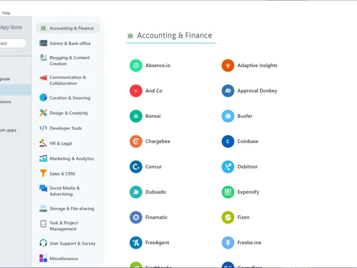This screenshot has width=357, height=268.
Task: Click the Freebe.me app name
Action: (249, 243)
